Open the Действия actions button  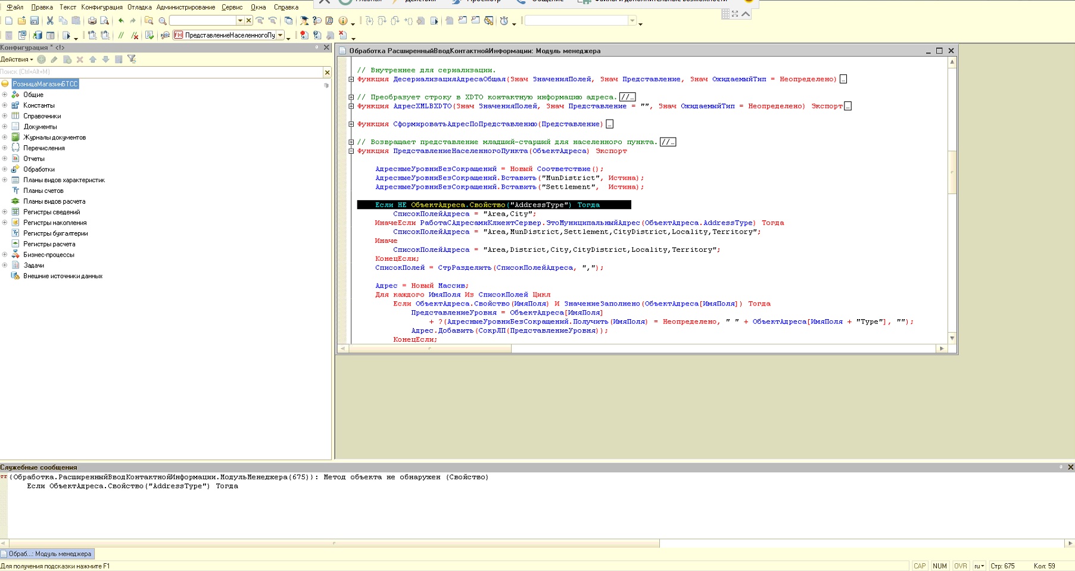pos(17,59)
